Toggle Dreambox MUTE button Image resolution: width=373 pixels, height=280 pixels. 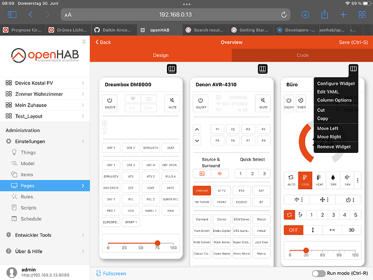coord(172,103)
